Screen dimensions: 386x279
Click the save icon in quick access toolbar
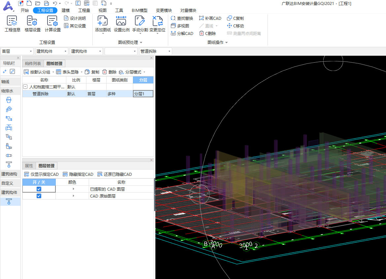(46, 3)
